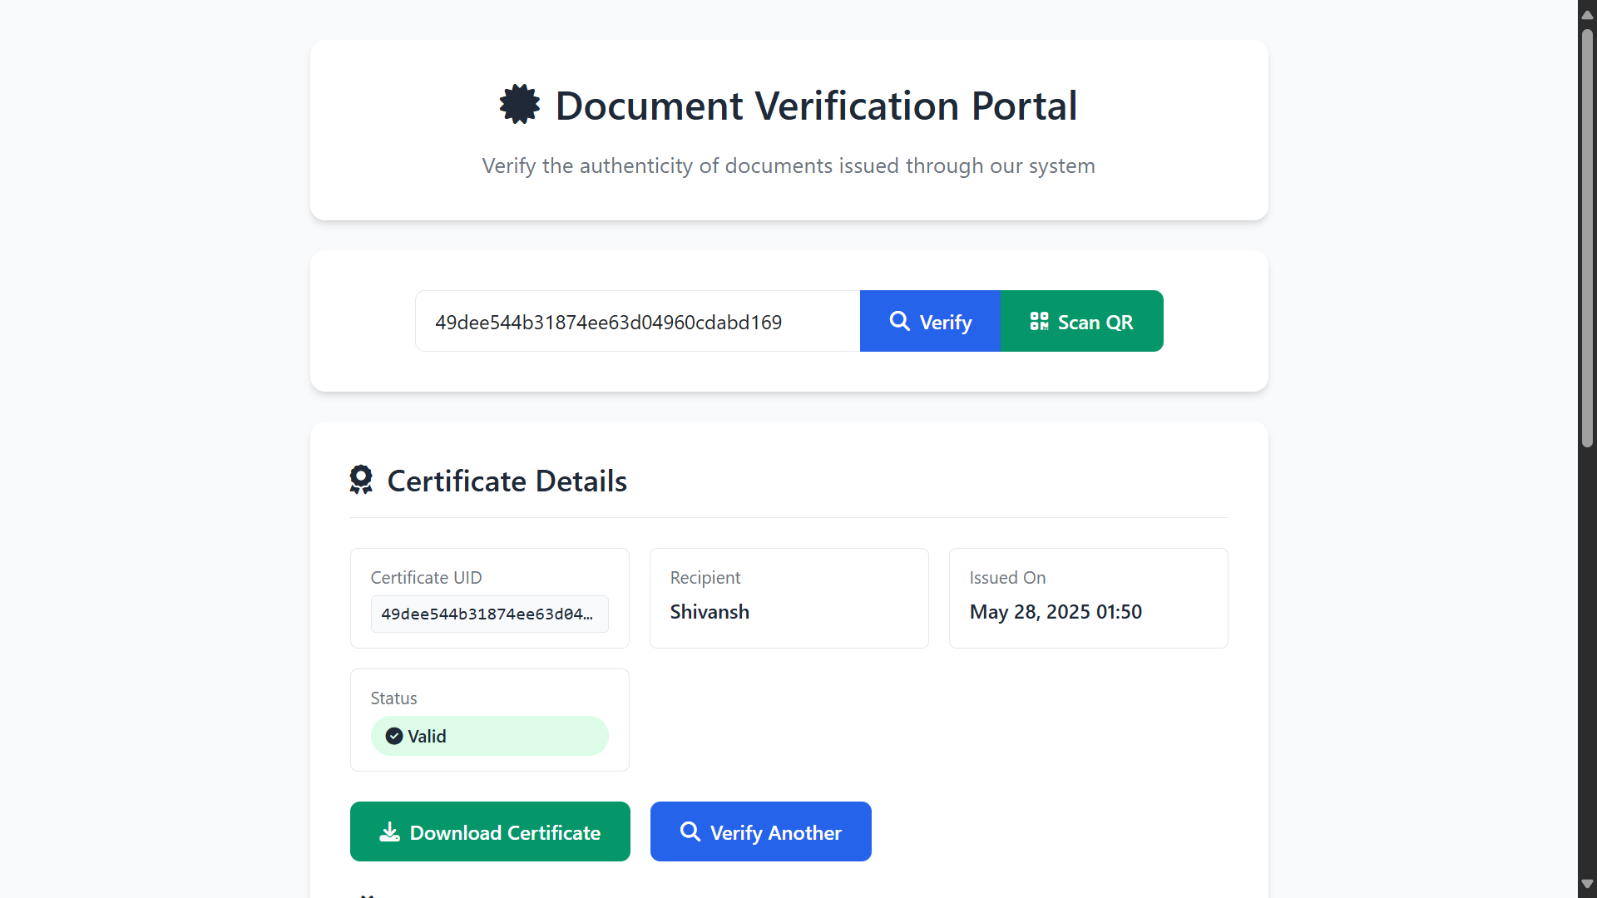The height and width of the screenshot is (898, 1597).
Task: Click the QR code icon on the Scan QR button
Action: [x=1039, y=321]
